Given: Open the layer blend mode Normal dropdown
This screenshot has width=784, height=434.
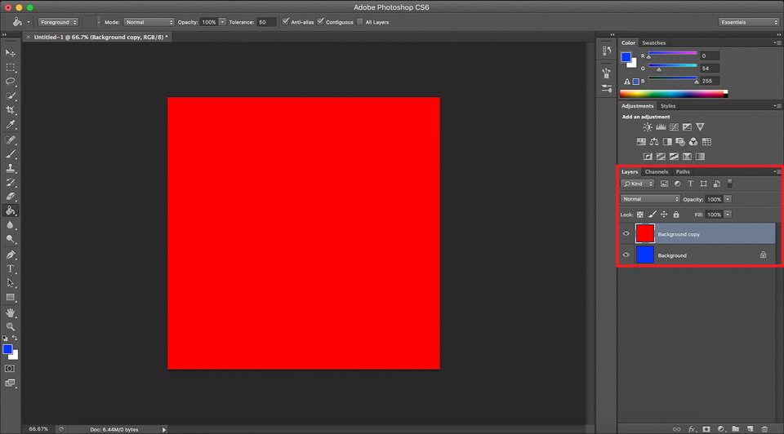Looking at the screenshot, I should coord(650,199).
